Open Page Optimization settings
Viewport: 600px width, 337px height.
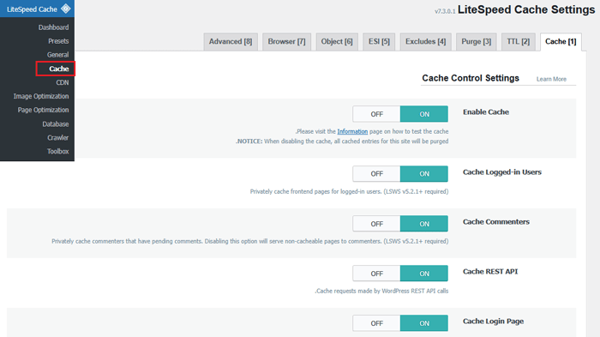coord(43,110)
